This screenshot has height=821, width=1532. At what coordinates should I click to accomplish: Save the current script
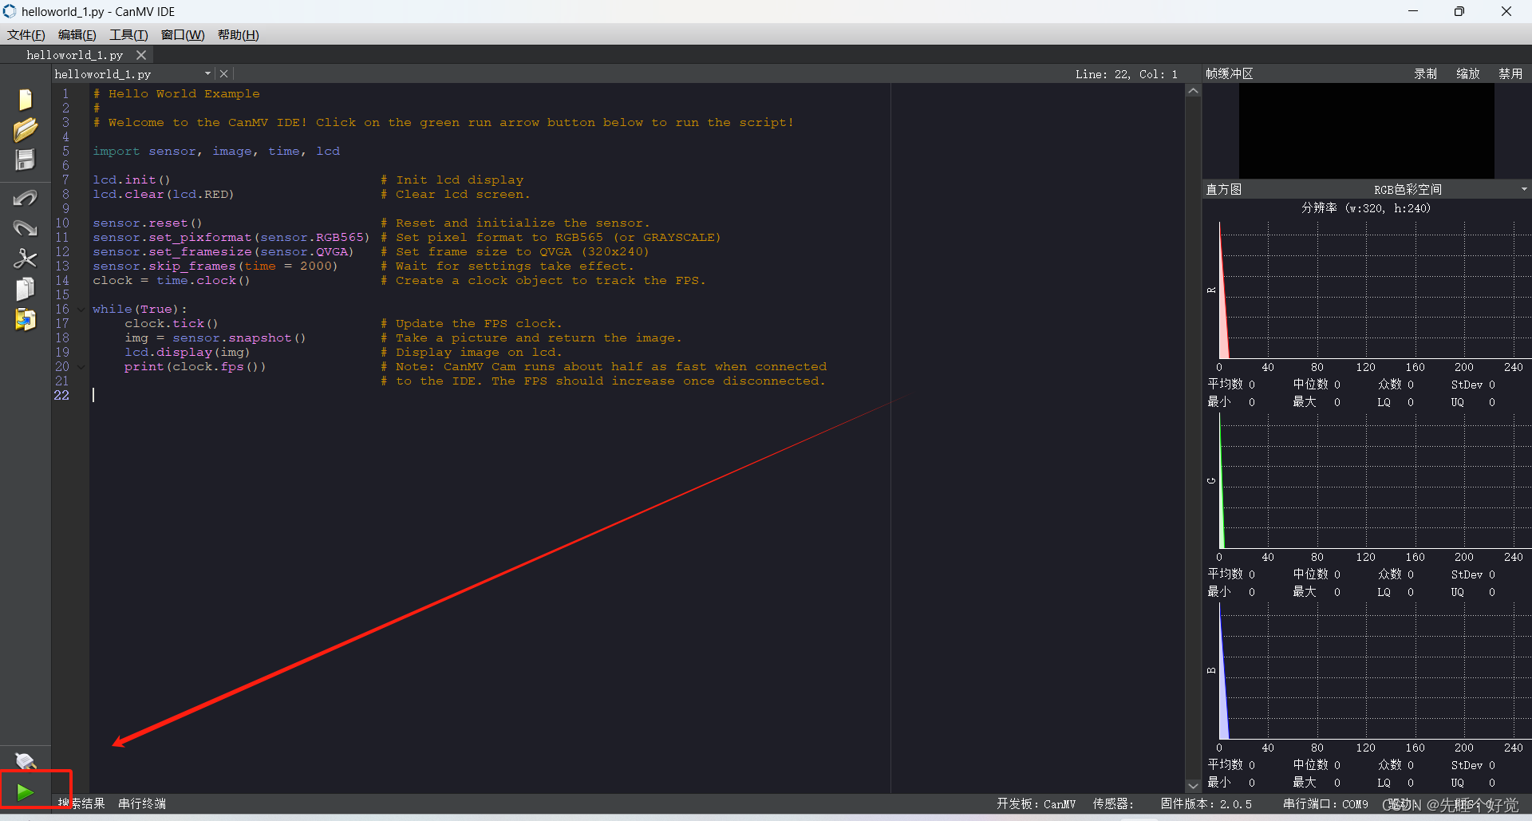pos(25,160)
